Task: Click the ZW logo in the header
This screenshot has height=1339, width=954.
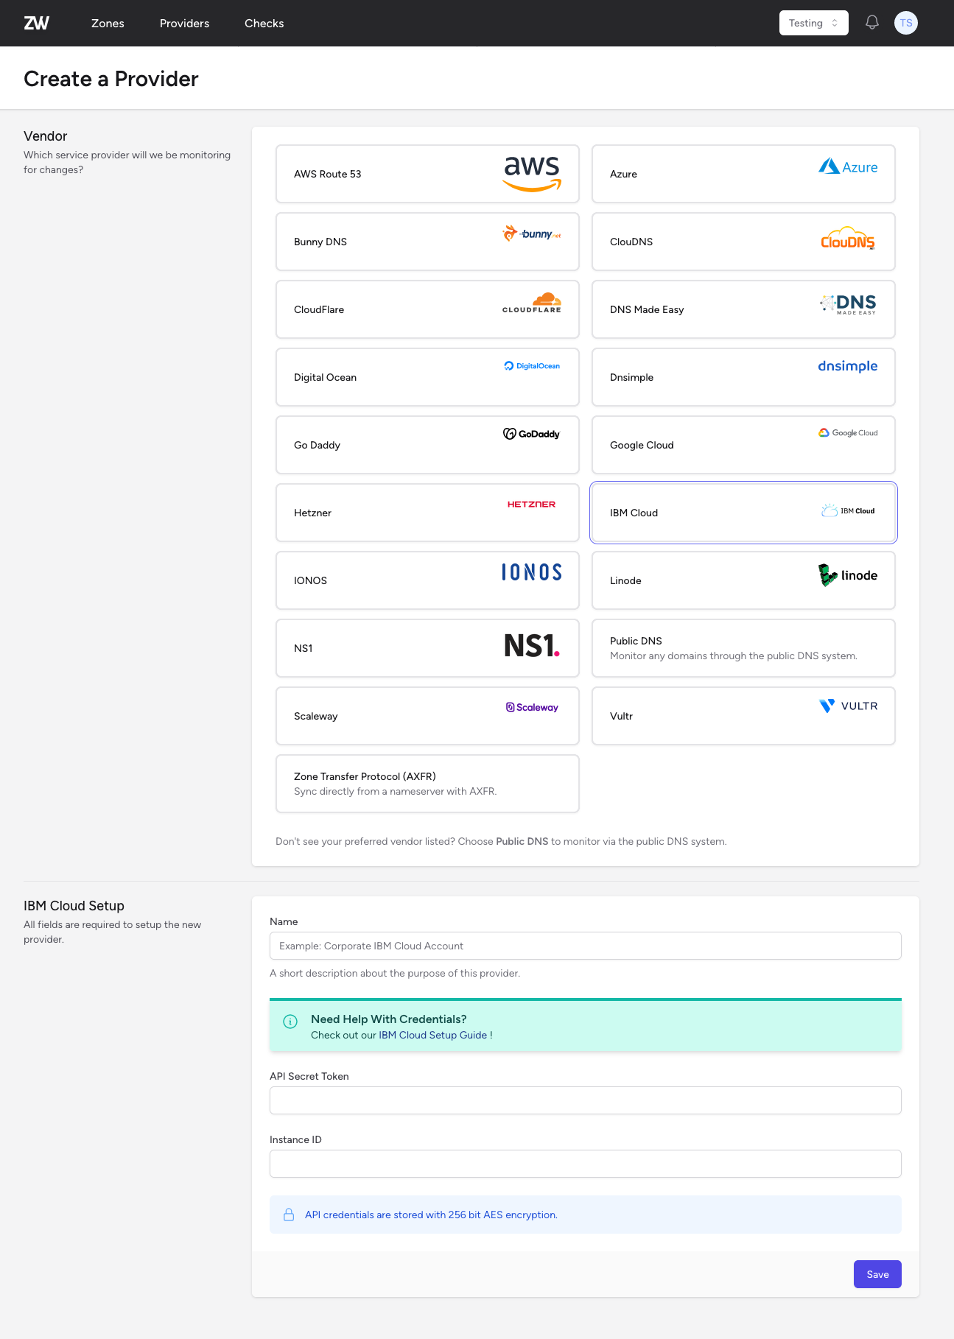Action: click(x=36, y=23)
